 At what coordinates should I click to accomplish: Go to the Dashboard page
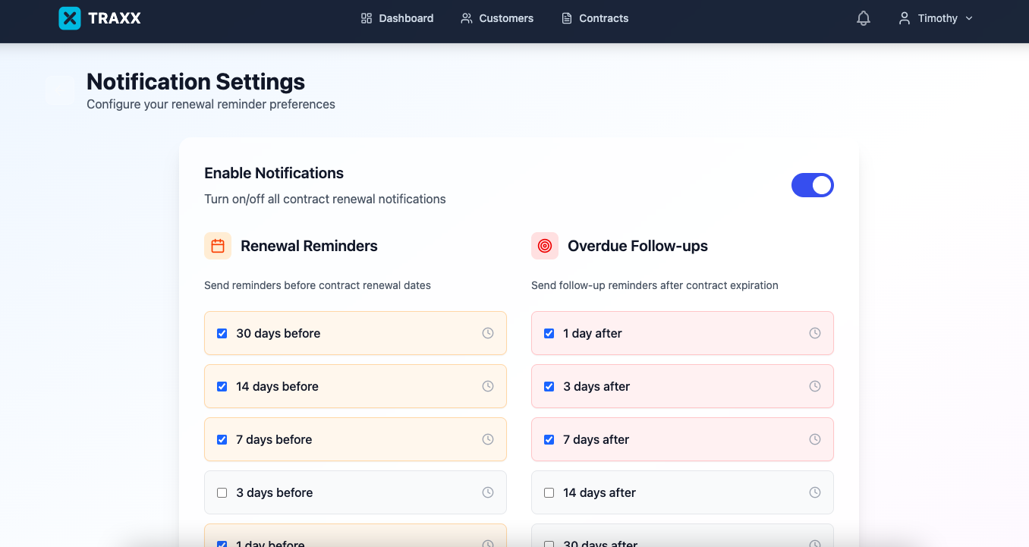398,18
